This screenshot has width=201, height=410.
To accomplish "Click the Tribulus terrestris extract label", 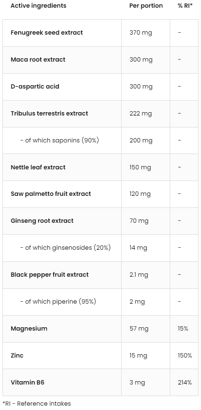I will (50, 114).
